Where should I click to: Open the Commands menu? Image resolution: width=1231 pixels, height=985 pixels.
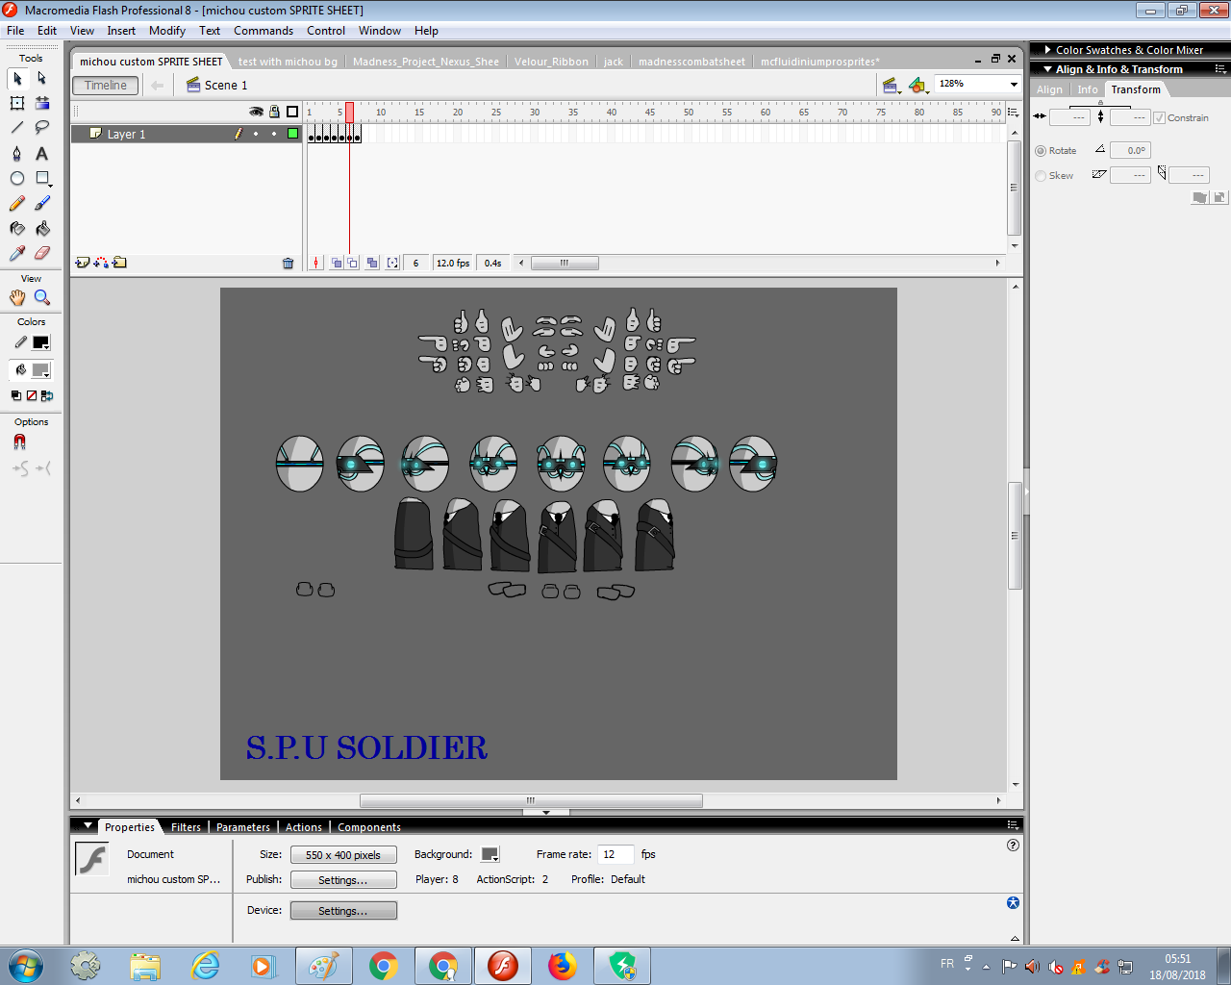pyautogui.click(x=264, y=31)
